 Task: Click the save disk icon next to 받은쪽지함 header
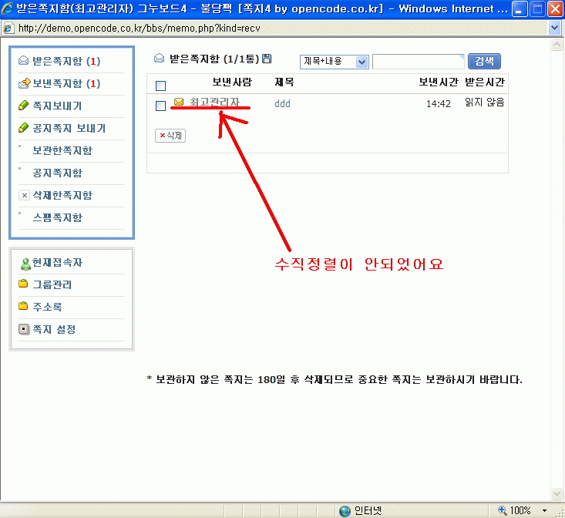point(267,59)
